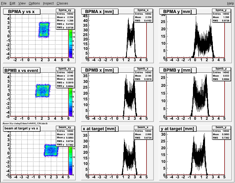Select the 'BPMA y vs x' title box
The width and height of the screenshot is (235, 183).
pos(22,12)
